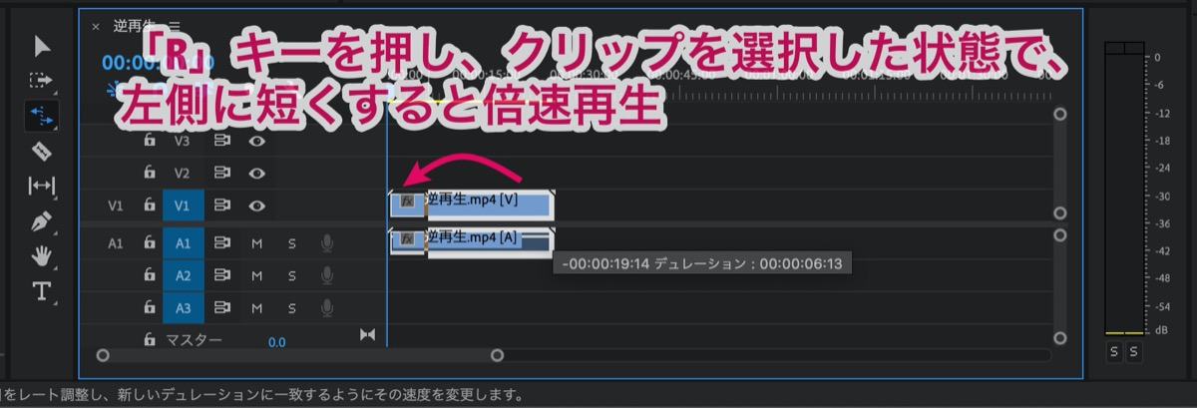
Task: Select the Selection arrow tool
Action: pyautogui.click(x=42, y=46)
